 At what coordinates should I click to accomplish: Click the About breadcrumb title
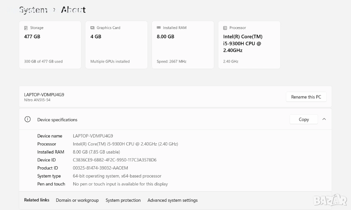pos(73,10)
